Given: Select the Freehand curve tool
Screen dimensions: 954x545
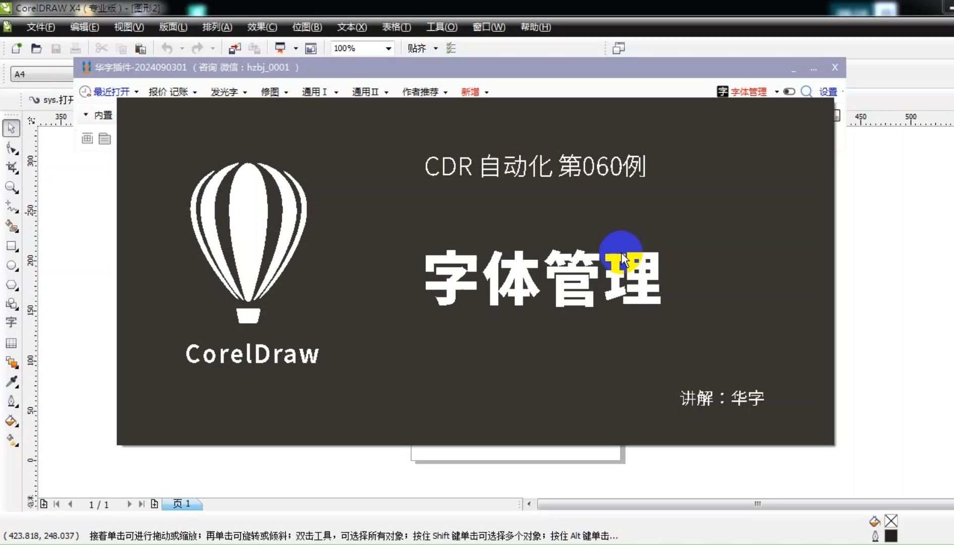Looking at the screenshot, I should (12, 207).
